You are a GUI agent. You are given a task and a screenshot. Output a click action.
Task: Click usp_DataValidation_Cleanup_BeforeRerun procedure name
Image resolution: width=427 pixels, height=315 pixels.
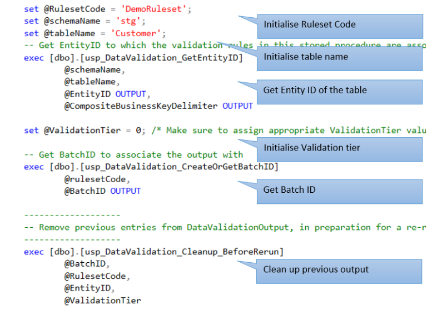[x=182, y=252]
